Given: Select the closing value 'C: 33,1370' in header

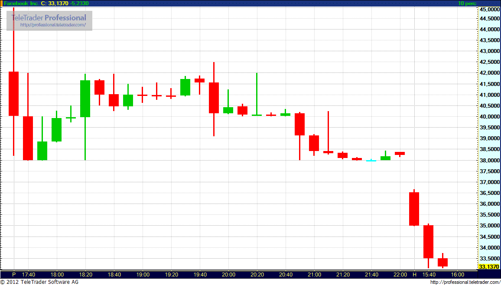Looking at the screenshot, I should (55, 3).
